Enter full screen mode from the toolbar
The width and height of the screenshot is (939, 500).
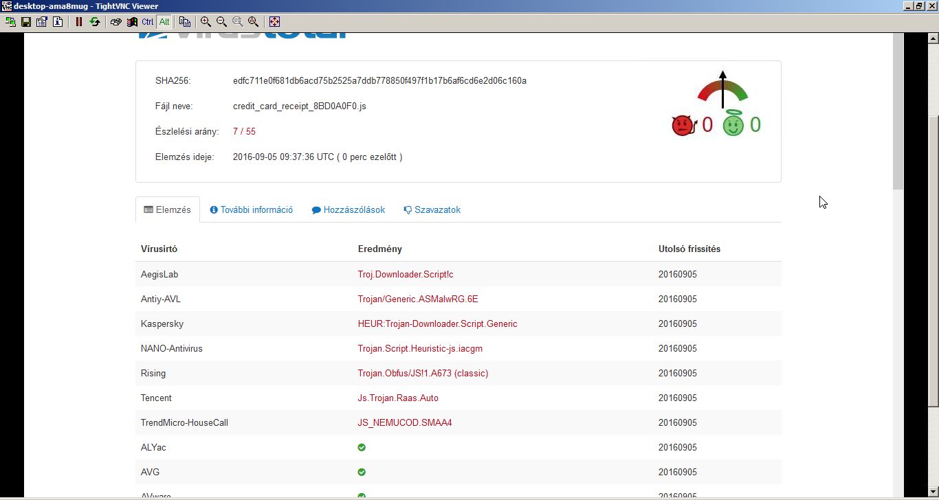coord(274,22)
